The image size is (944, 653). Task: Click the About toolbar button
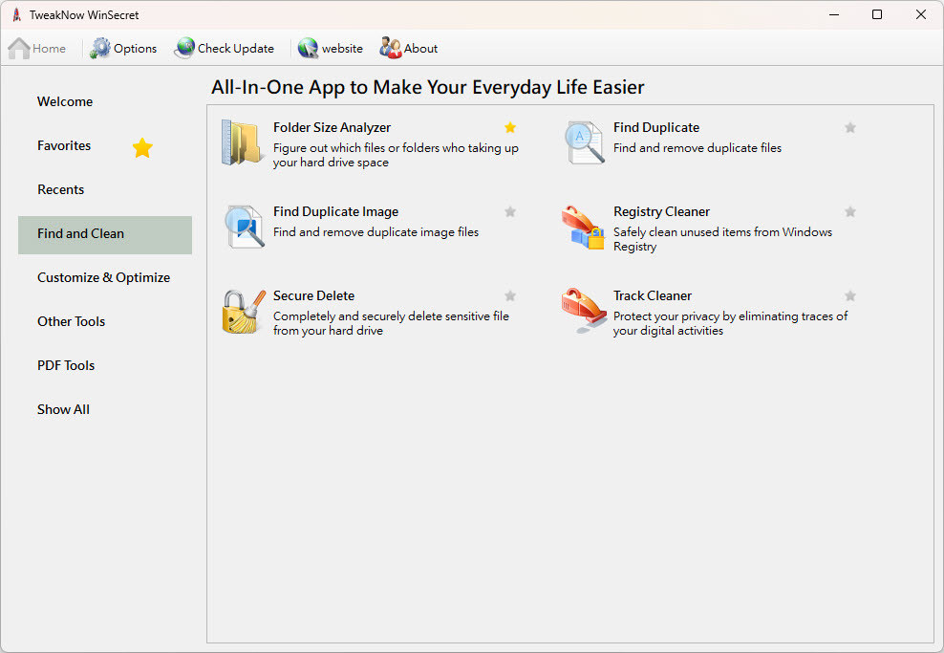click(x=409, y=49)
